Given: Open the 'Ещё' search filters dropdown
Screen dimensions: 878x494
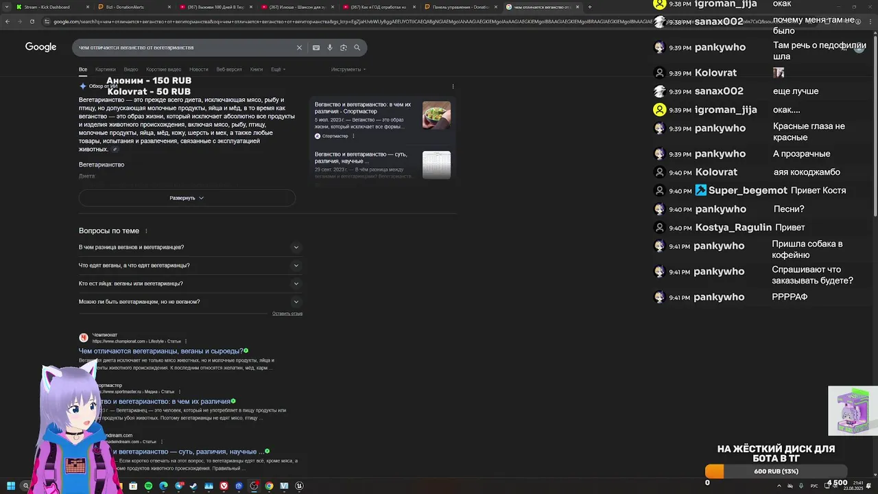Looking at the screenshot, I should pyautogui.click(x=278, y=69).
